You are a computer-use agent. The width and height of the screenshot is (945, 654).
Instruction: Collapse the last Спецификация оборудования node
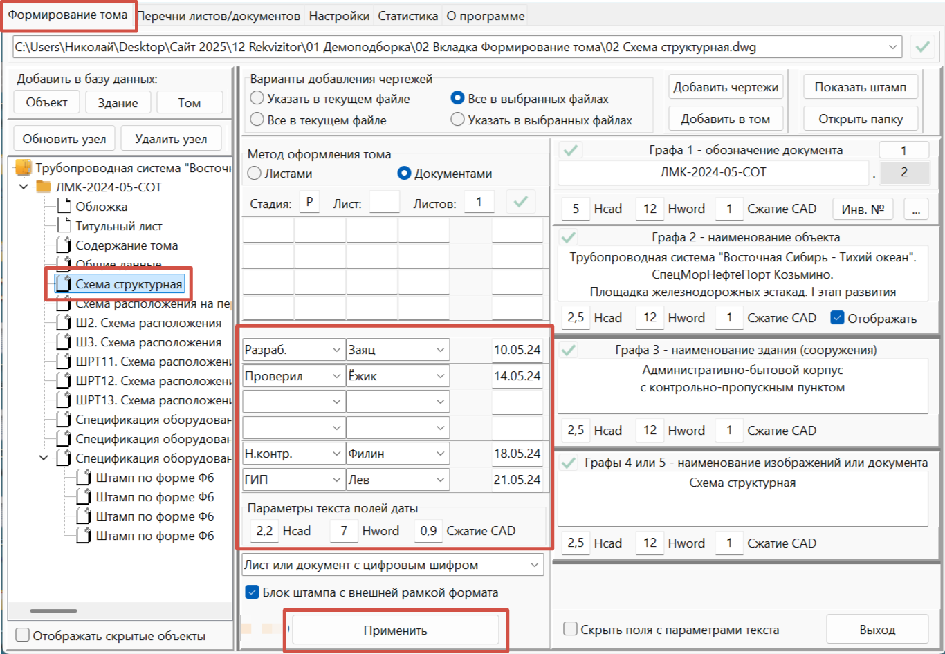point(44,458)
